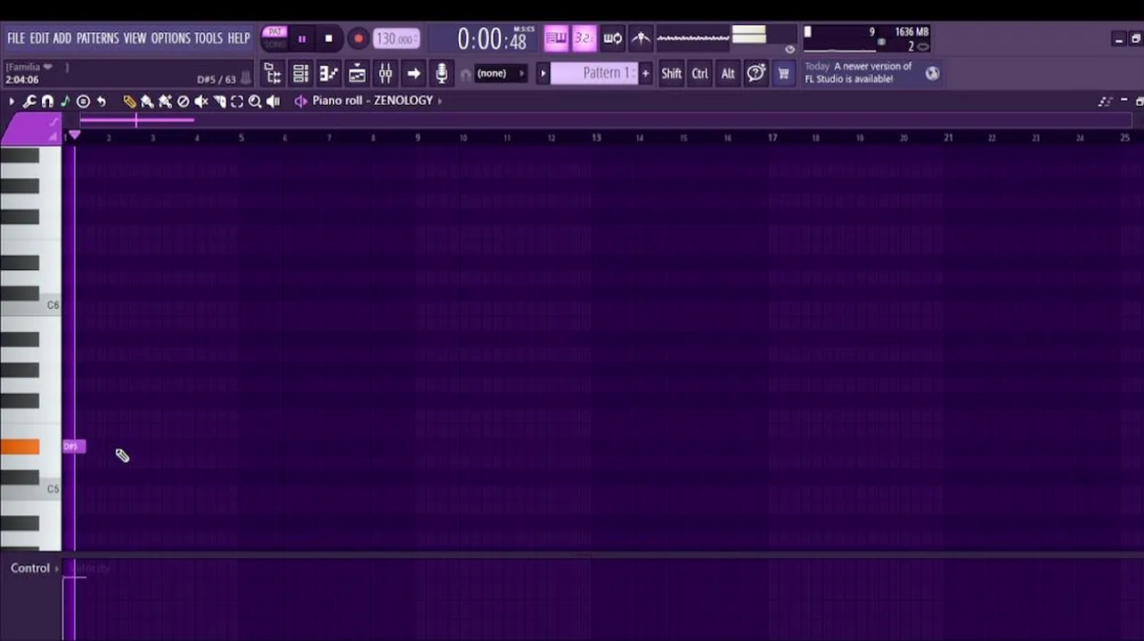Open pattern menu arrow left of Pattern 1
The image size is (1144, 641).
point(543,73)
